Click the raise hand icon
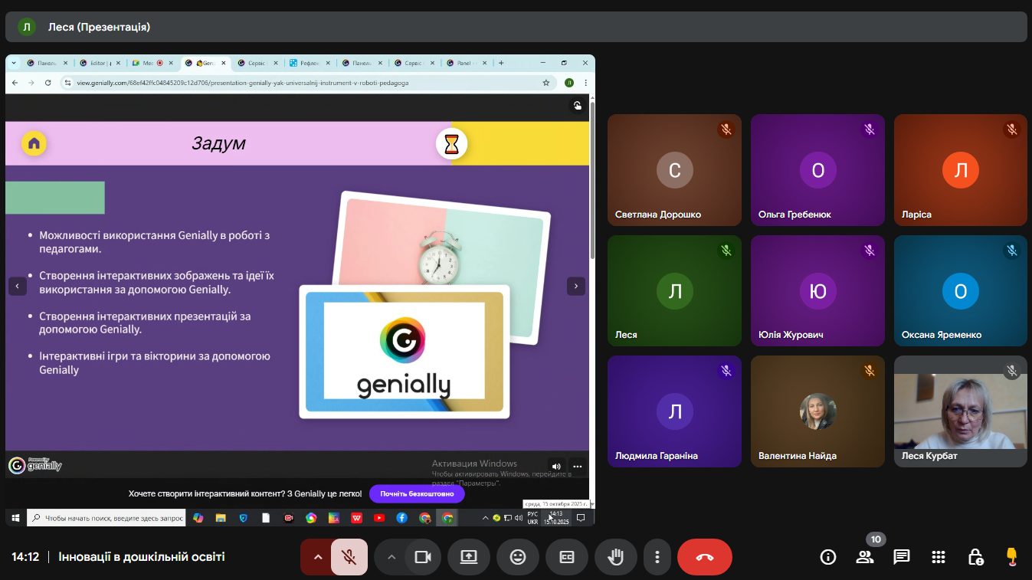1032x580 pixels. (615, 557)
